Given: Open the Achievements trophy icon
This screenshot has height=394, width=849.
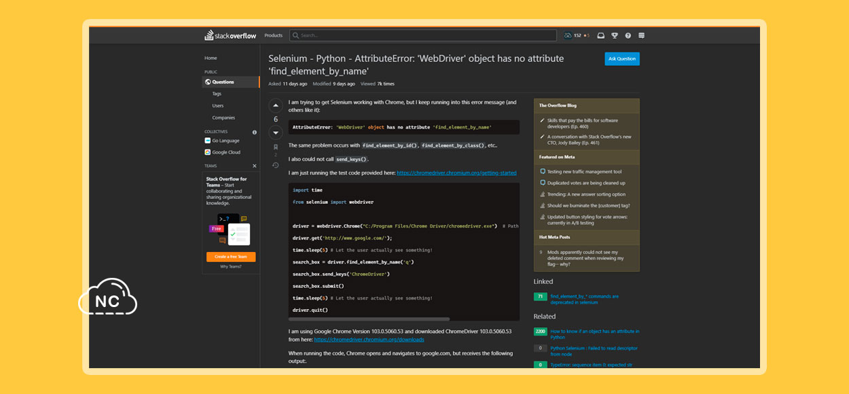Looking at the screenshot, I should pyautogui.click(x=615, y=35).
